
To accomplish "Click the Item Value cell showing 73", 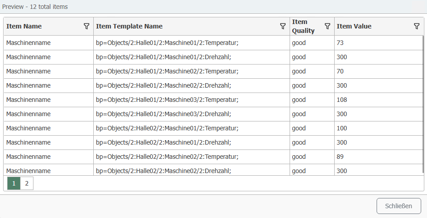I will pos(340,43).
